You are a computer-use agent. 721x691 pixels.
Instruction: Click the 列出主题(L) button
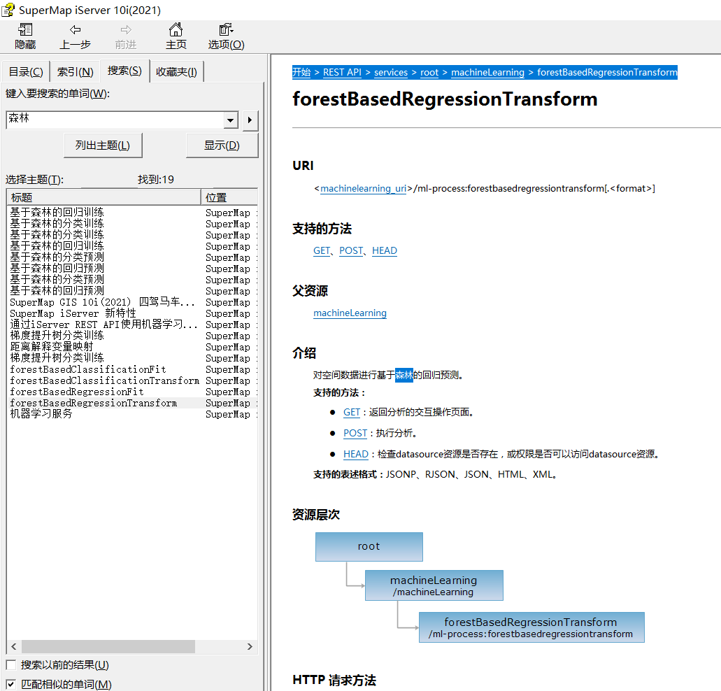103,145
